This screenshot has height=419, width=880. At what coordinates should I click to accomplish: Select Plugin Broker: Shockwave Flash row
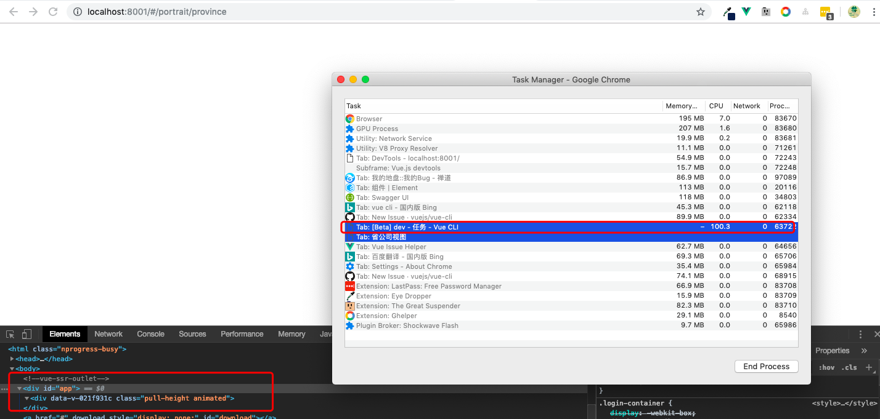pos(571,325)
